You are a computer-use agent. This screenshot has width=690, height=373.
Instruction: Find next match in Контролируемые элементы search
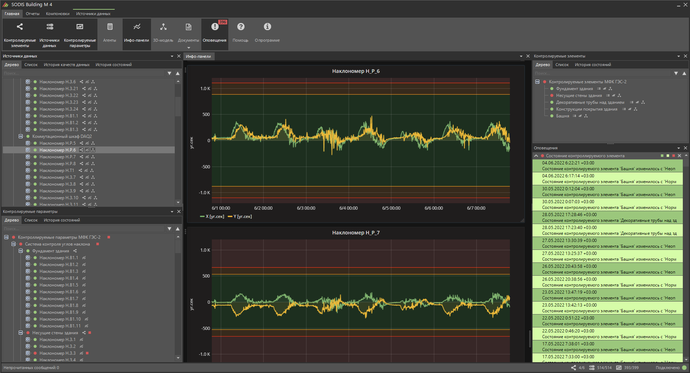676,73
